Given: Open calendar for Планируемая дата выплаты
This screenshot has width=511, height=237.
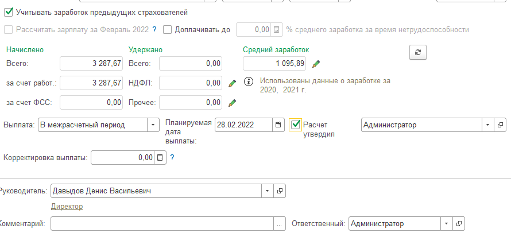Looking at the screenshot, I should (278, 125).
